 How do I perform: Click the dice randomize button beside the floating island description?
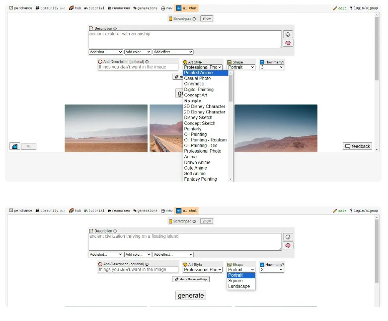pos(288,237)
